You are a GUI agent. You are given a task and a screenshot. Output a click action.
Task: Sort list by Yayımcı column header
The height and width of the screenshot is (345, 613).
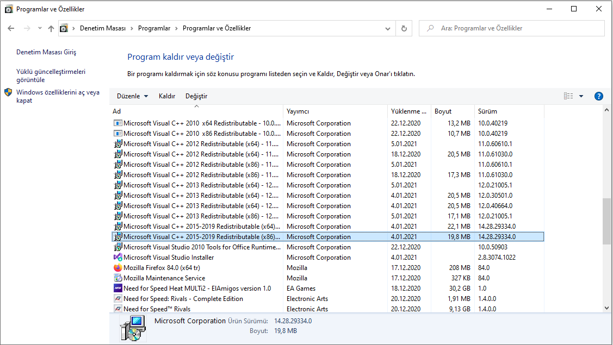coord(335,111)
